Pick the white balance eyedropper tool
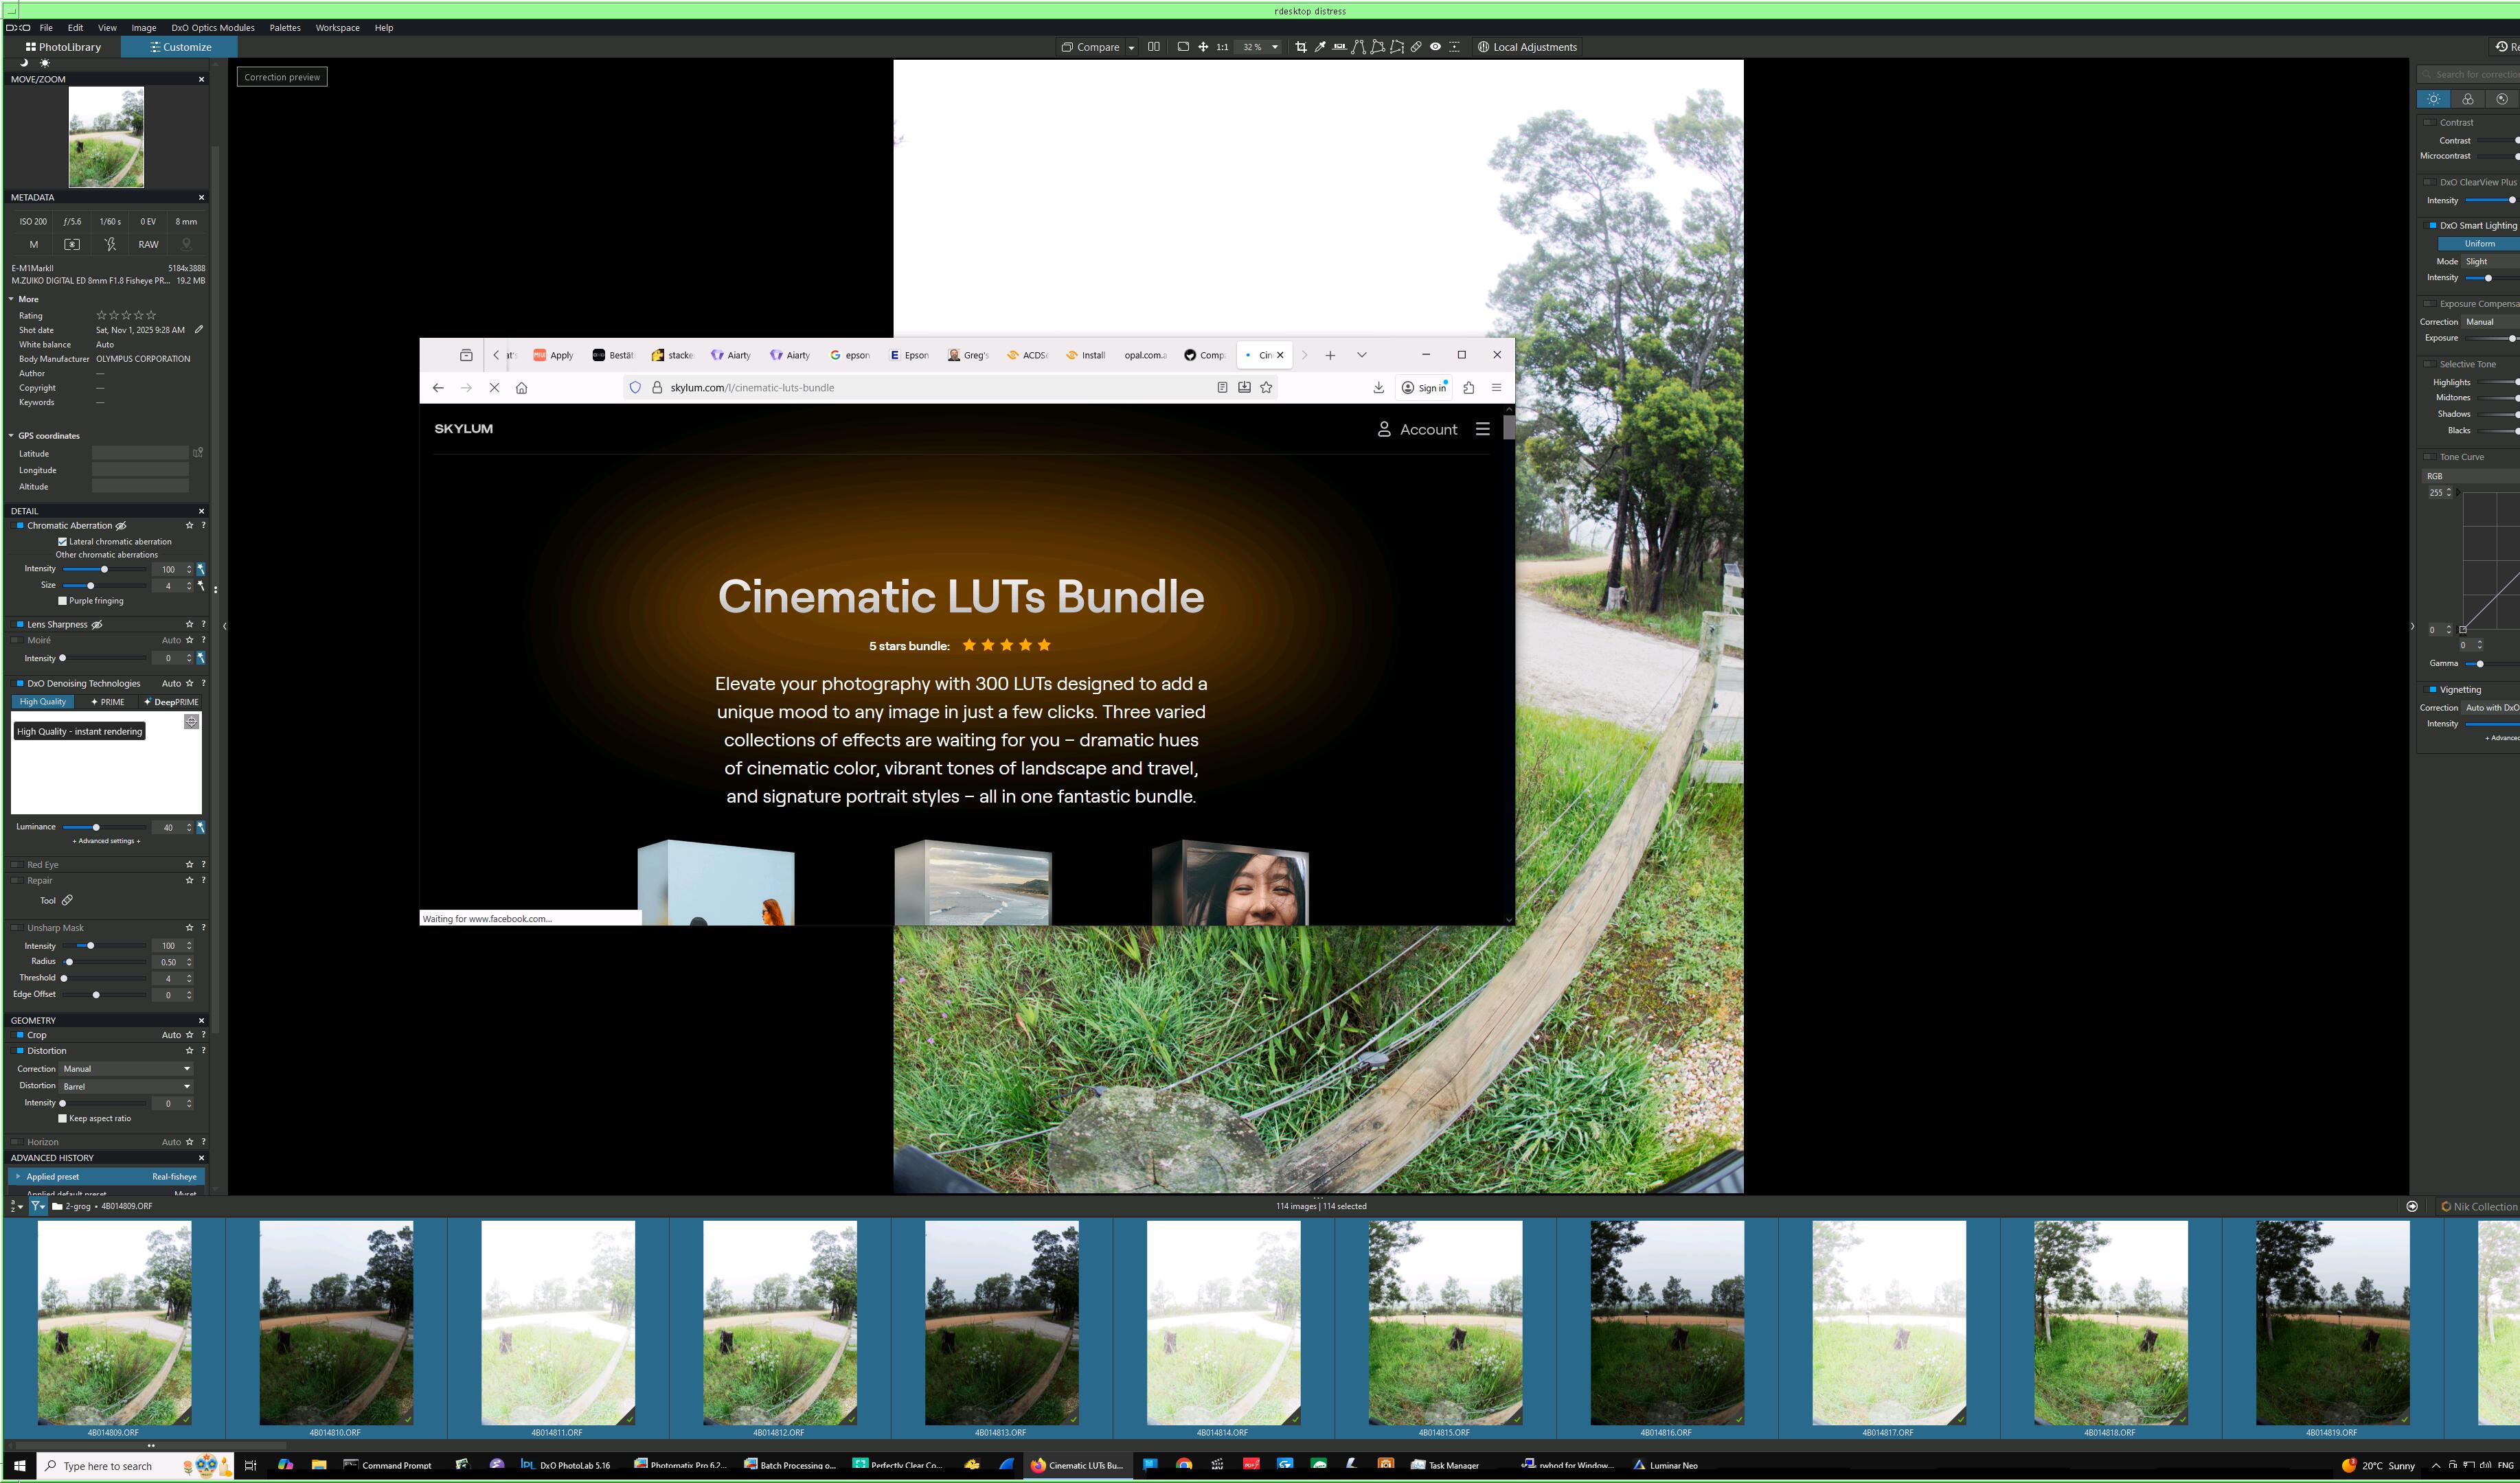Screen dimensions: 2520x1483 click(x=1320, y=47)
